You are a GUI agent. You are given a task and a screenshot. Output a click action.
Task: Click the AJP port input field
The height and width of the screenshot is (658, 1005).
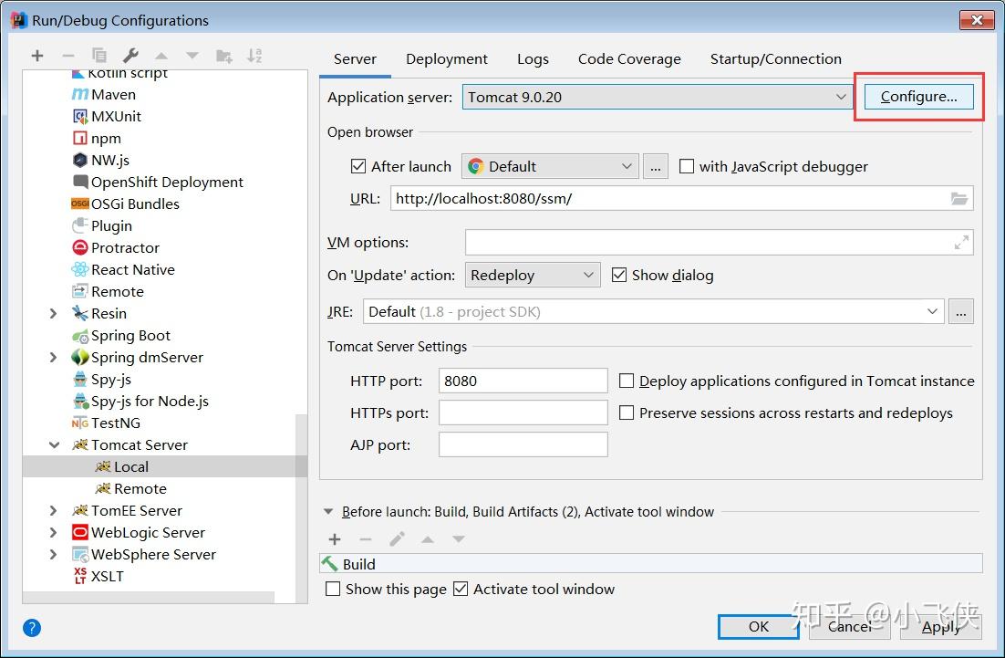(x=523, y=445)
